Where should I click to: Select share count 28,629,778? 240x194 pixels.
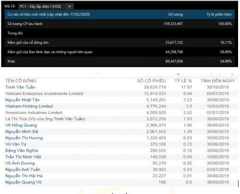155,87
